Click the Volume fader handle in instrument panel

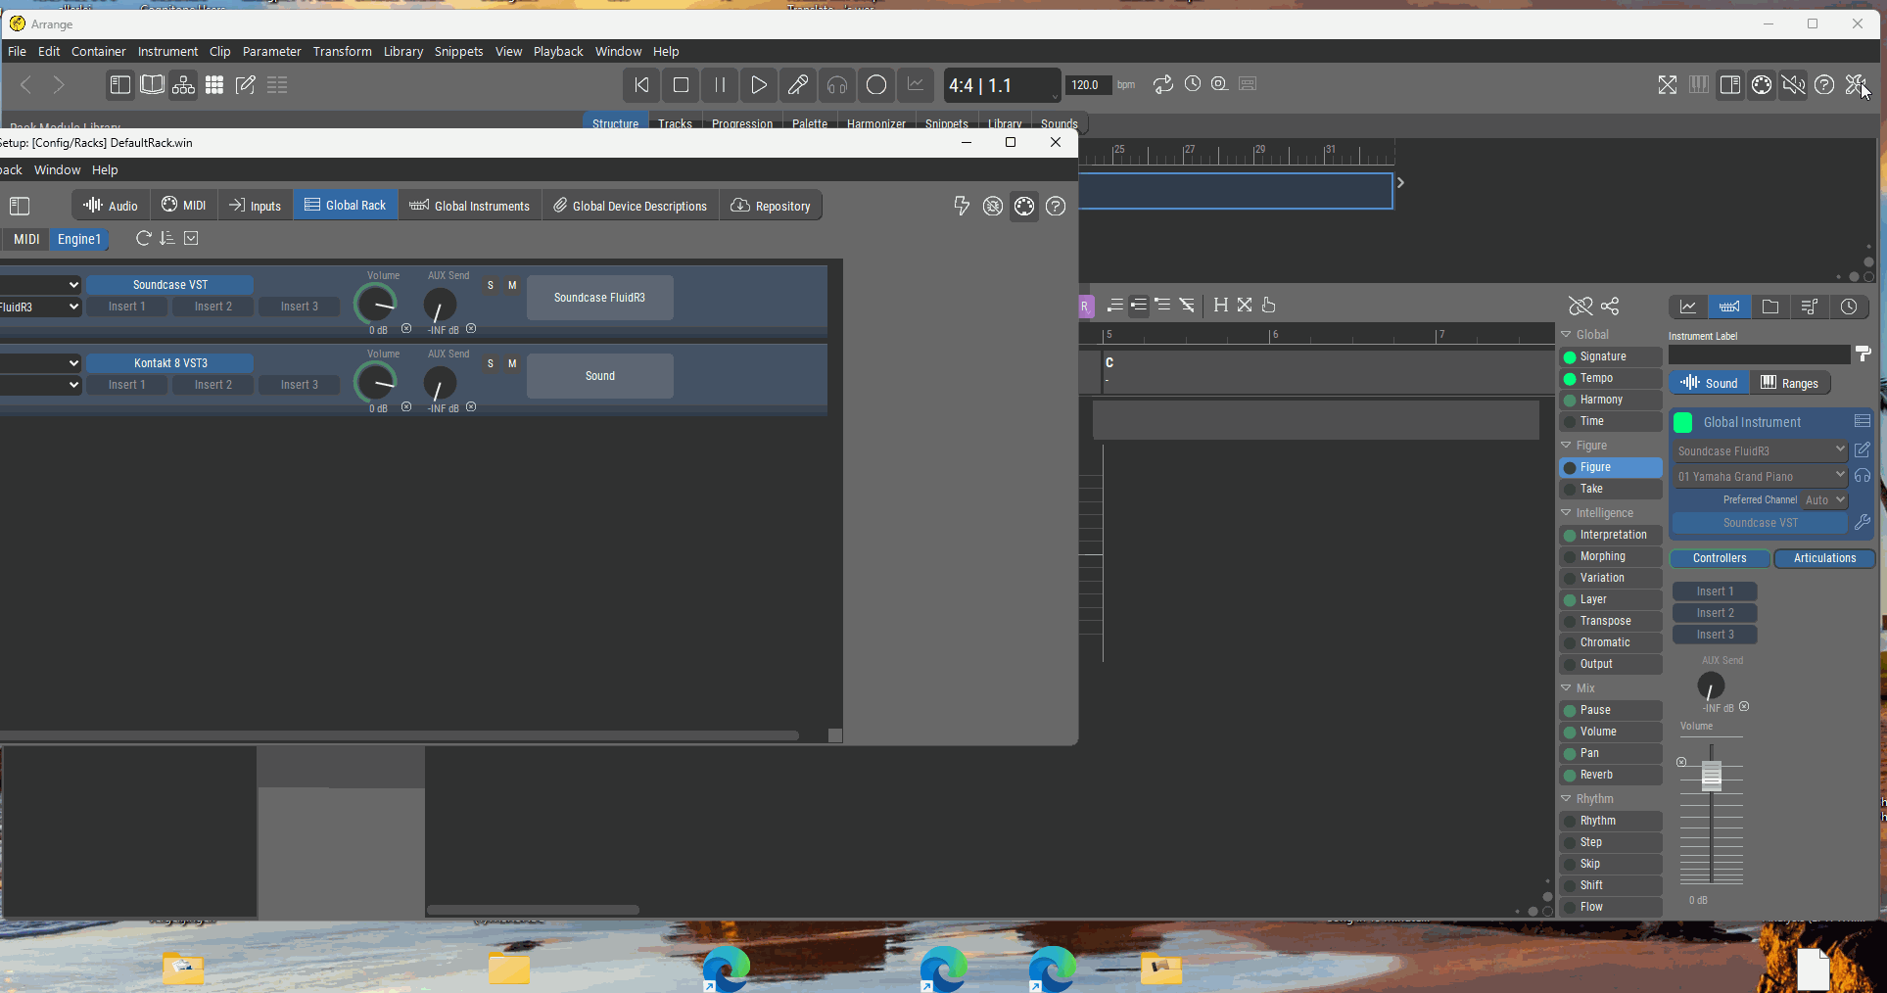click(x=1711, y=776)
